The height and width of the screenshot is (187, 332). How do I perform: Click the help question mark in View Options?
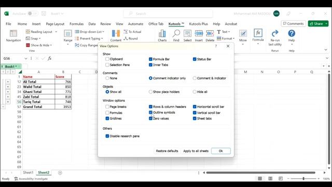pyautogui.click(x=216, y=46)
